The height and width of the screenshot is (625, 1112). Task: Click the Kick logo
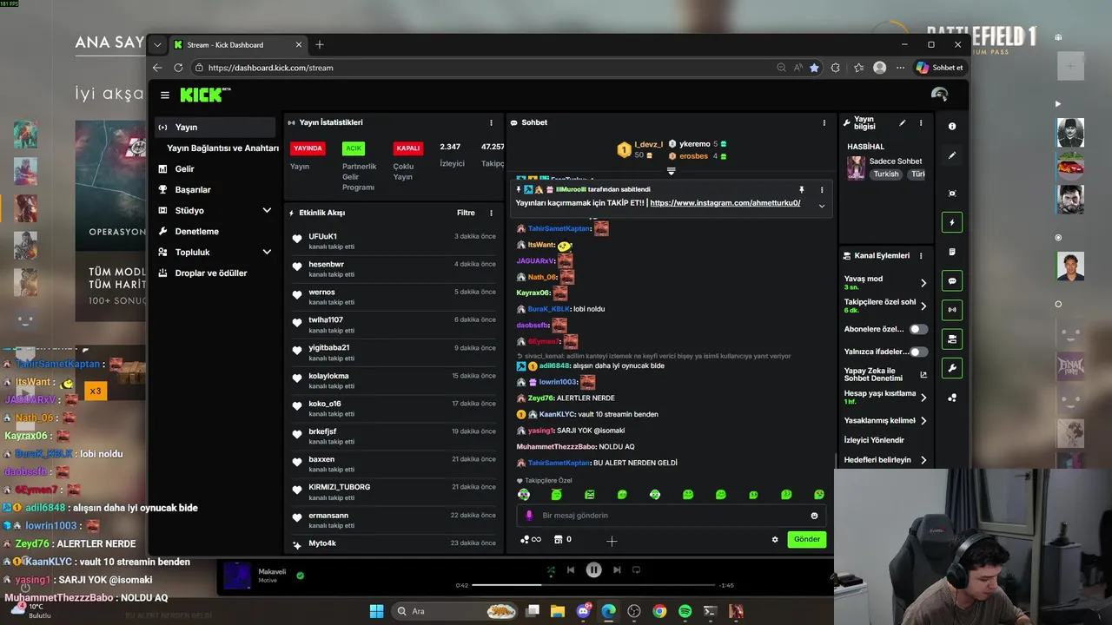[205, 95]
